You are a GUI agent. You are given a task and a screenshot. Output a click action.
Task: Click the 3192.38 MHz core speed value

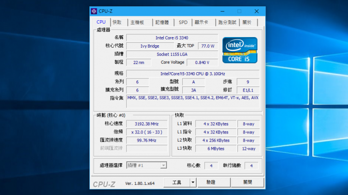(147, 124)
